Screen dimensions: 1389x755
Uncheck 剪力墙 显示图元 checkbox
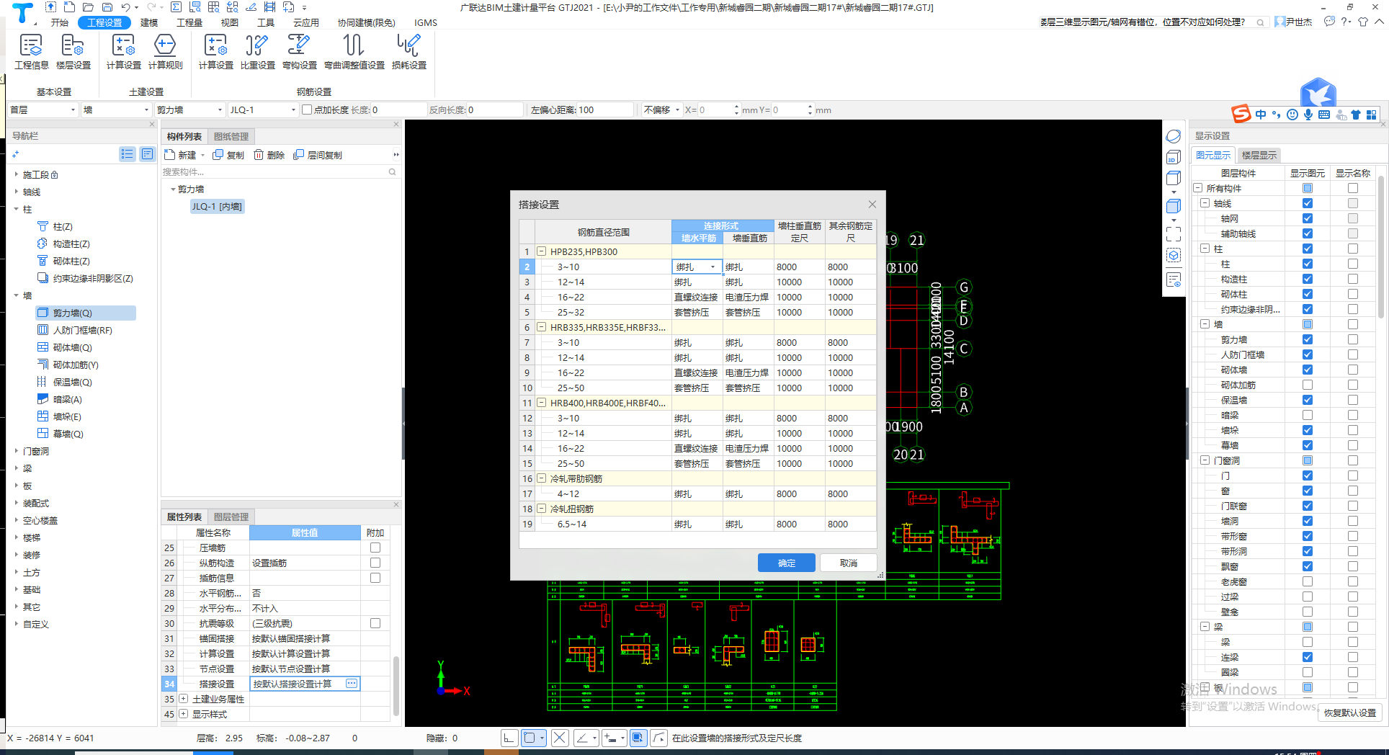click(1308, 339)
